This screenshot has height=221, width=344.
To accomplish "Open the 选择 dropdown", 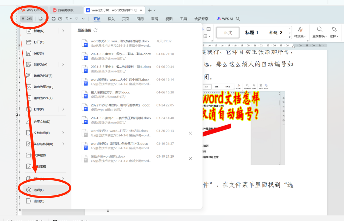I will click(x=334, y=32).
